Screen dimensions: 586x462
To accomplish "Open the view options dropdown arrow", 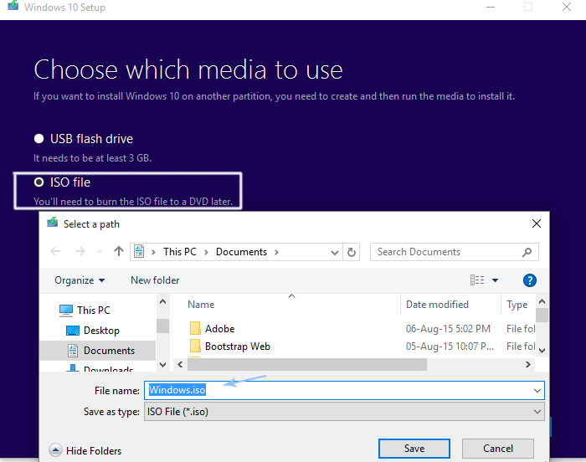I will 496,280.
